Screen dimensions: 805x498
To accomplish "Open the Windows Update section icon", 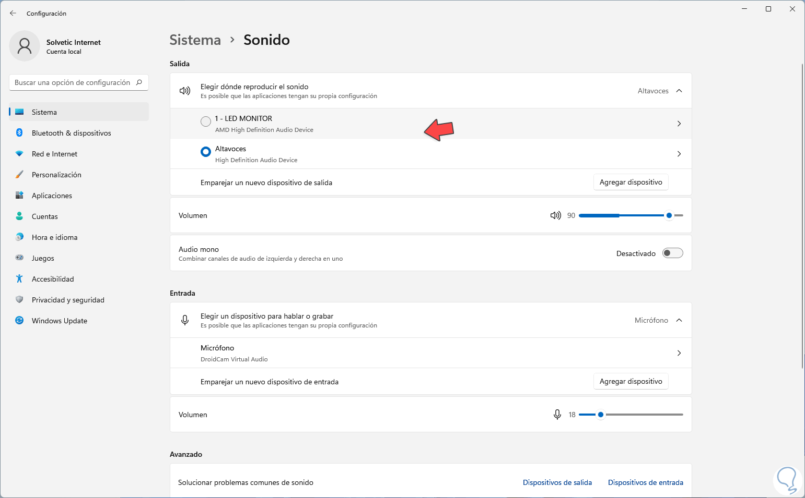I will [x=19, y=321].
